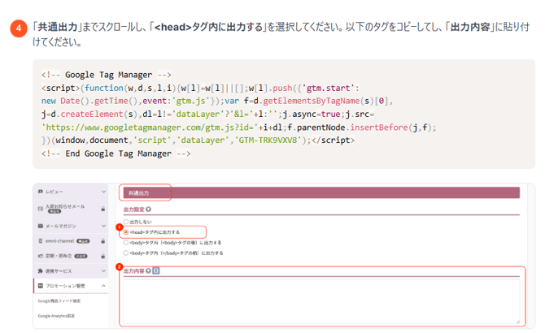Click inside the 出力内容 text area
Image resolution: width=545 pixels, height=333 pixels.
point(321,301)
